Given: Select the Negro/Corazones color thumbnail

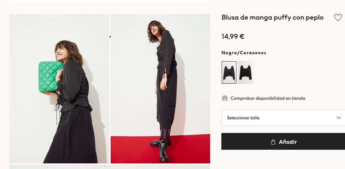Looking at the screenshot, I should pos(229,72).
